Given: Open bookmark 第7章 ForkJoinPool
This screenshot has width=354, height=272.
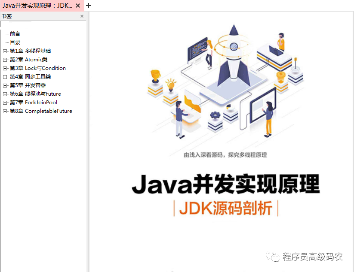Looking at the screenshot, I should (x=34, y=103).
